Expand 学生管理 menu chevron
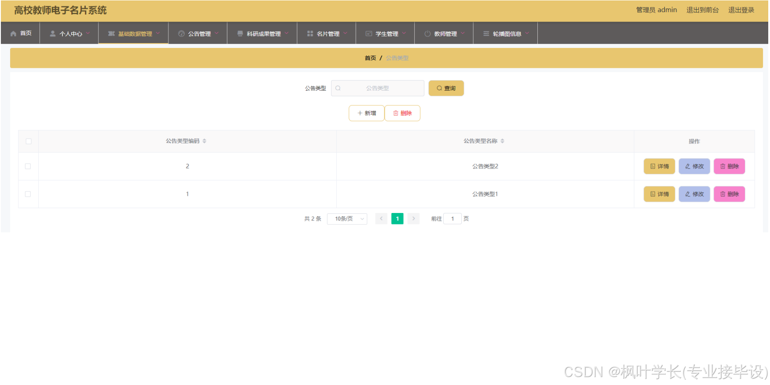 click(x=404, y=33)
